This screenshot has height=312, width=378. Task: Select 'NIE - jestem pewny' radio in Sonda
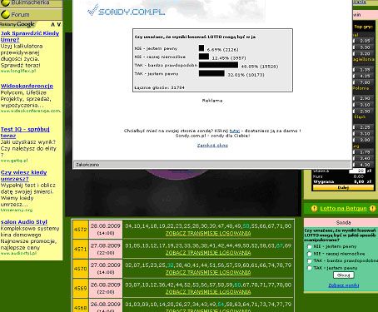310,247
